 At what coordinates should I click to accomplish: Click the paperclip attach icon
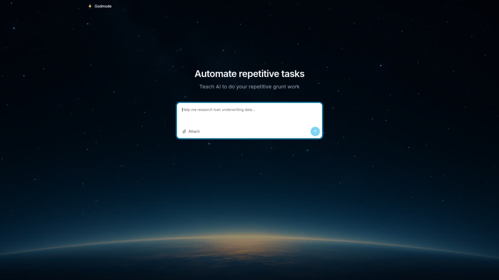tap(184, 131)
